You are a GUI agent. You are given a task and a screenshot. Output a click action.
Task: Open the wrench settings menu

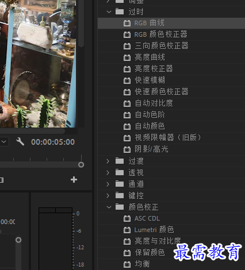click(20, 142)
